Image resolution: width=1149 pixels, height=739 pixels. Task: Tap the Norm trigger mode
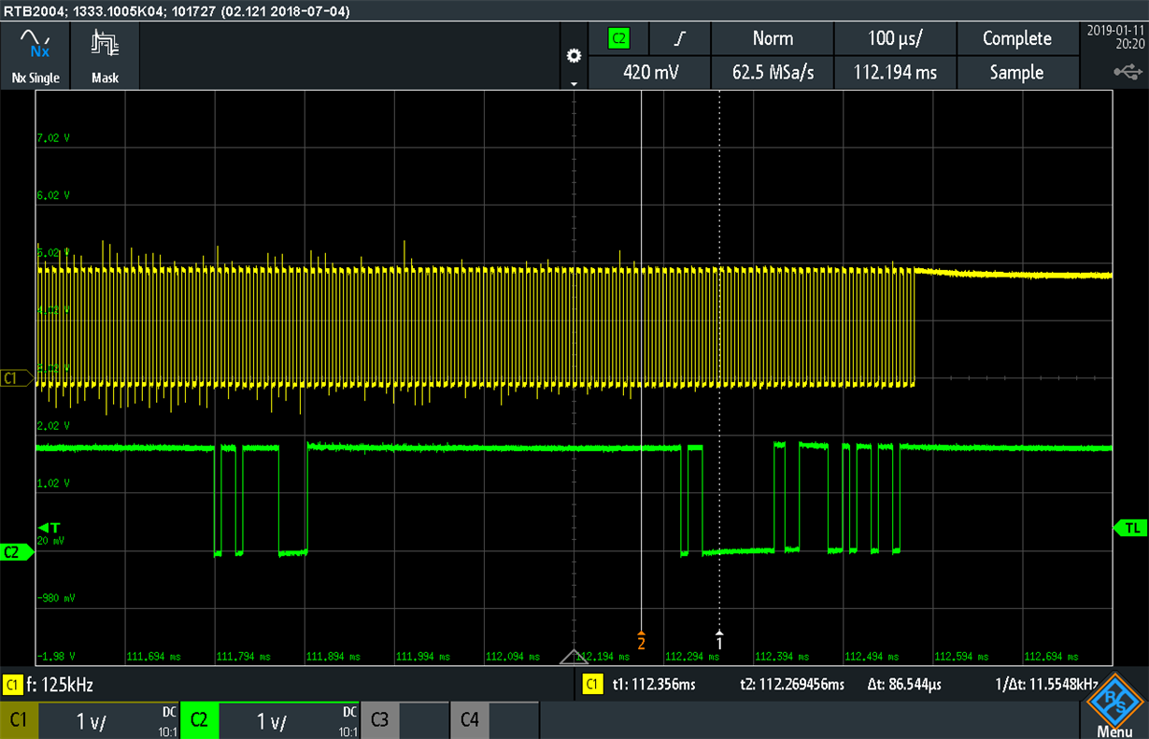click(773, 38)
